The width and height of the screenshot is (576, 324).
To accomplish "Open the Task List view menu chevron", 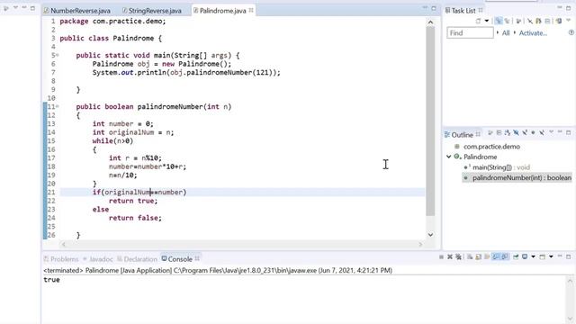I will click(x=568, y=20).
